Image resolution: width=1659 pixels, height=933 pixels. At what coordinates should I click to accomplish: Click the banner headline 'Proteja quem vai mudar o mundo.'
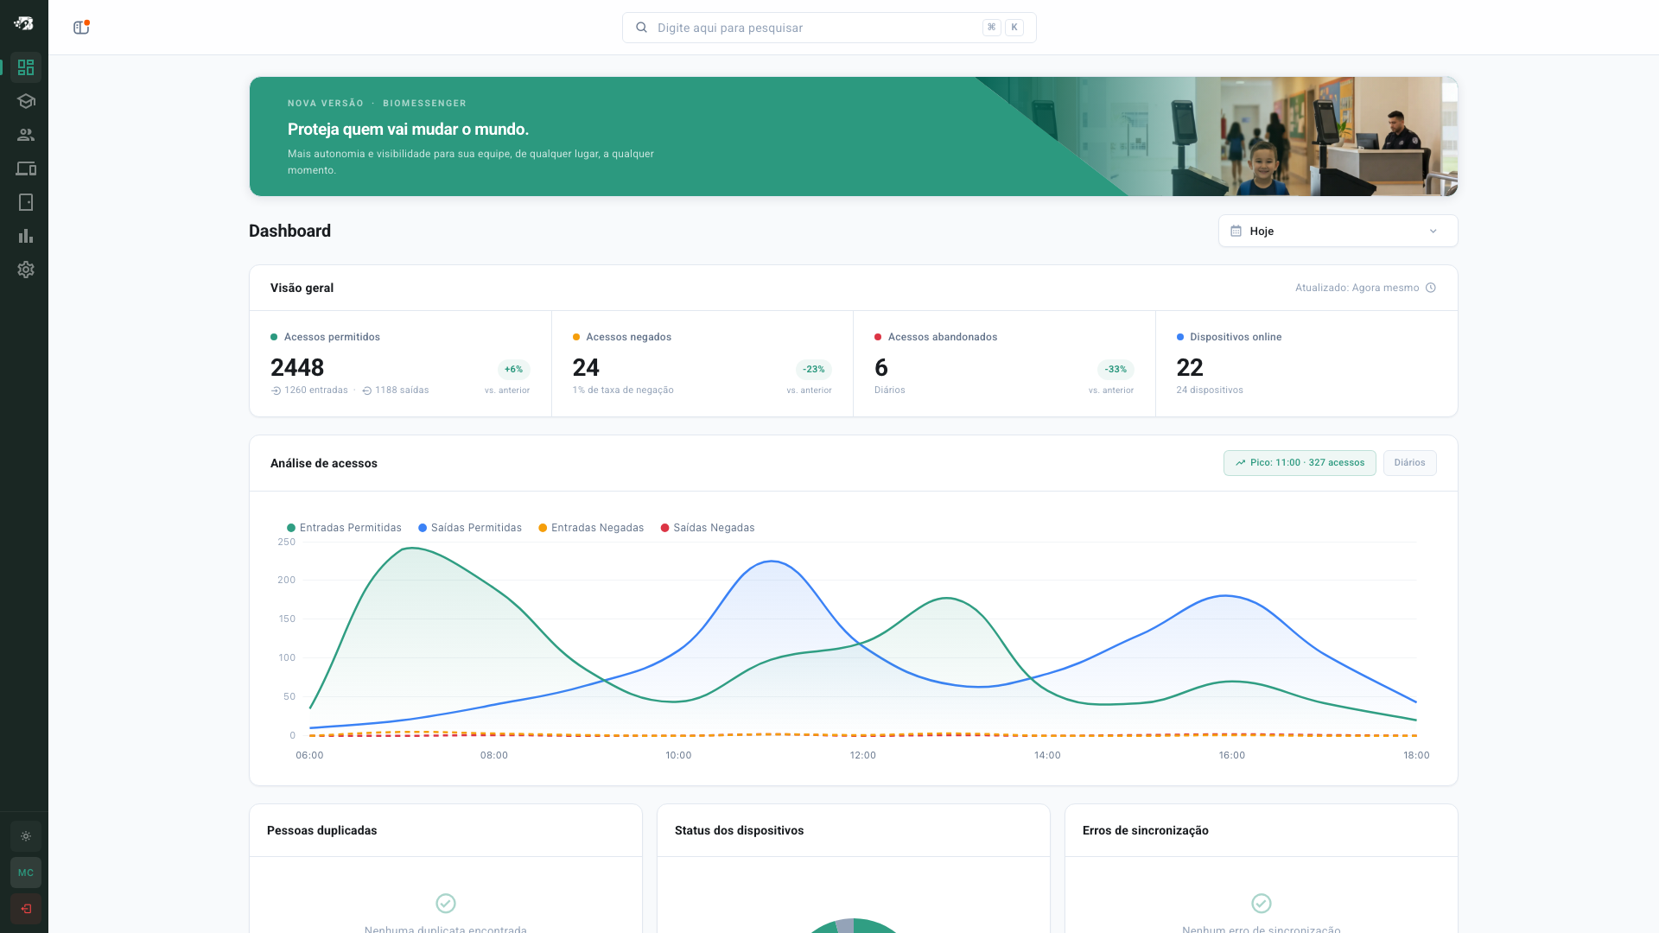tap(408, 129)
